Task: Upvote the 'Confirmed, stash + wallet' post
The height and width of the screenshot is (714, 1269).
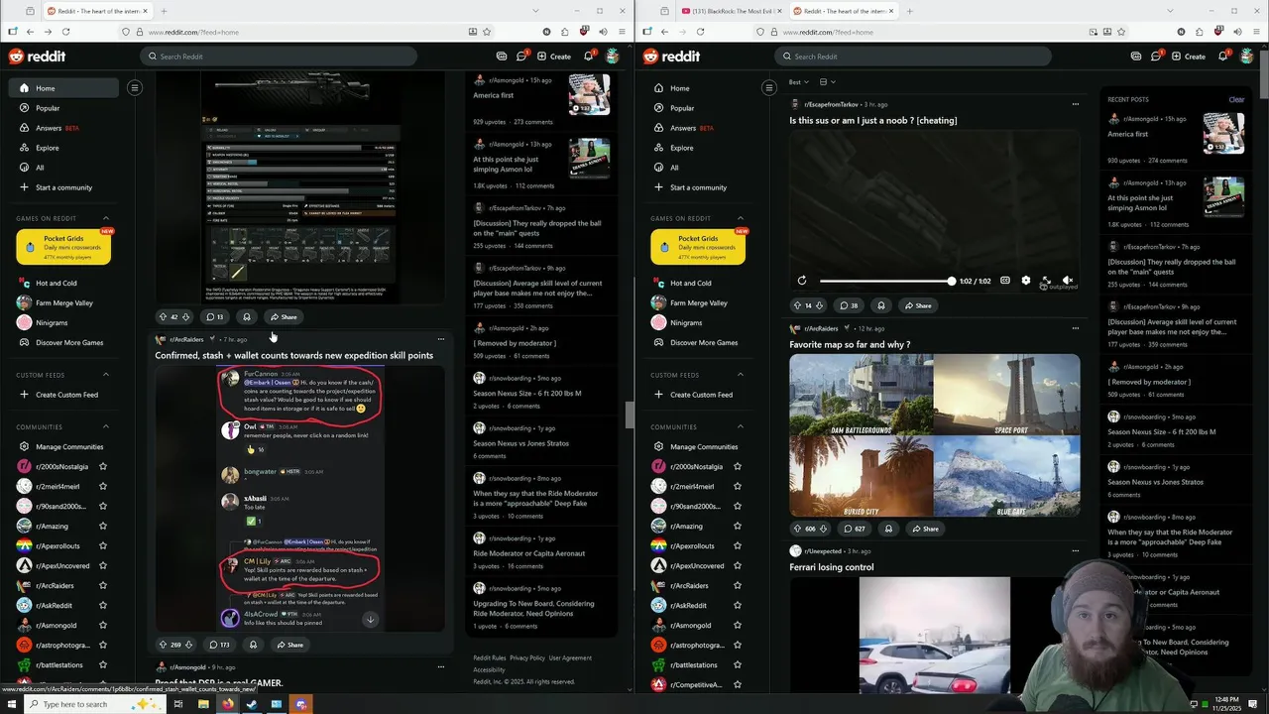Action: point(163,645)
